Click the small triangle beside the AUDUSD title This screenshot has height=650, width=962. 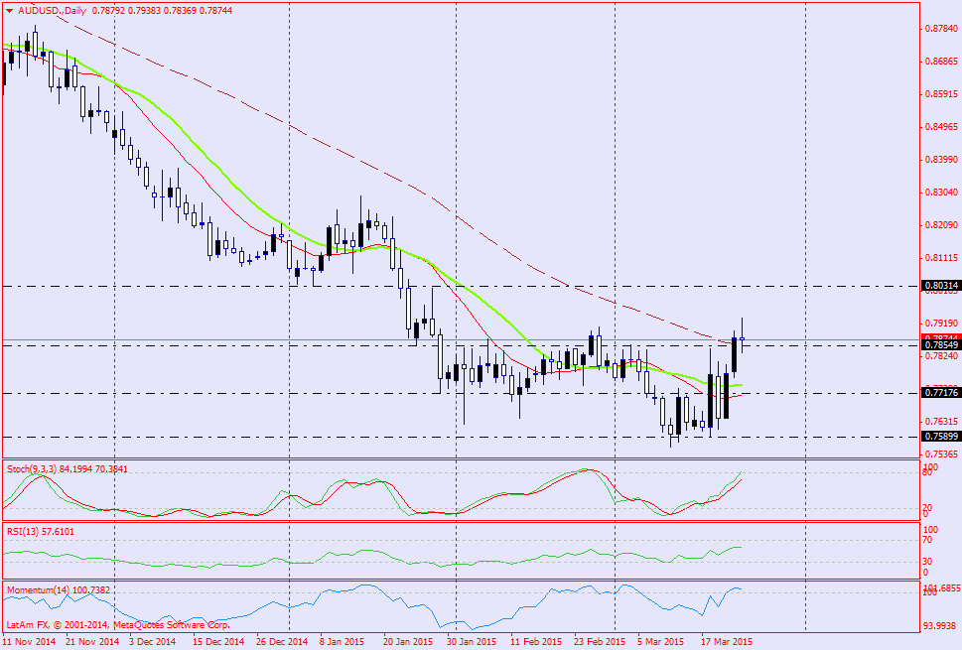tap(8, 10)
